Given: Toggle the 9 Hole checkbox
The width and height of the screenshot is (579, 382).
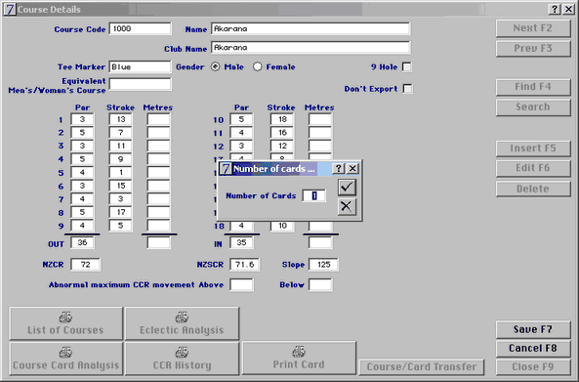Looking at the screenshot, I should (x=406, y=66).
